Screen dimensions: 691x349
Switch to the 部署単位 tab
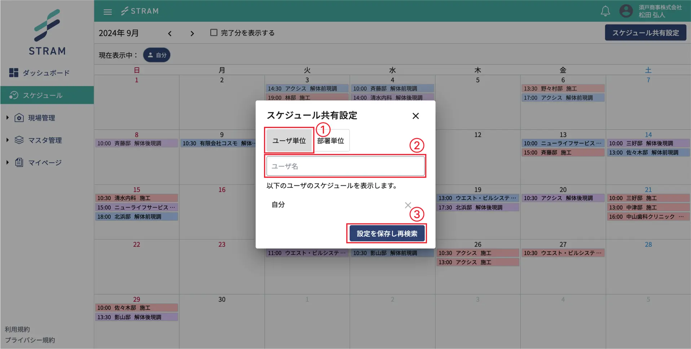[331, 140]
